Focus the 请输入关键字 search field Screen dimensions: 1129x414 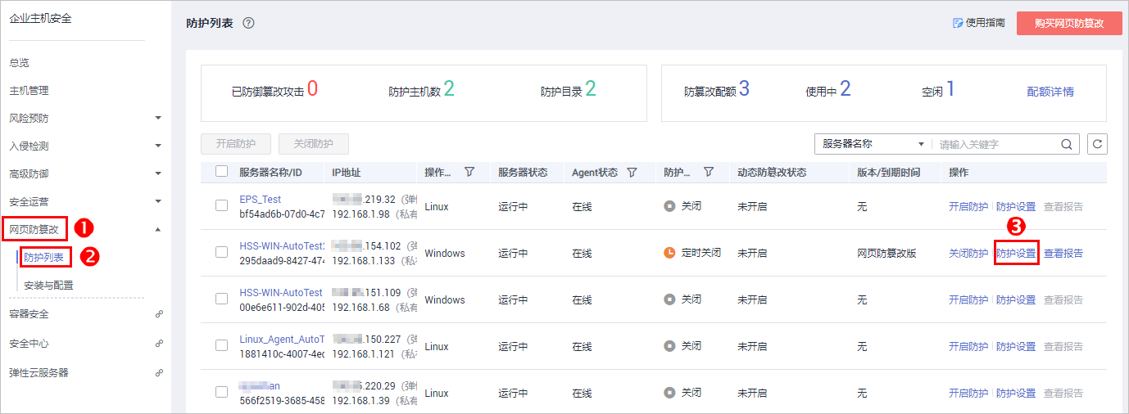(995, 144)
